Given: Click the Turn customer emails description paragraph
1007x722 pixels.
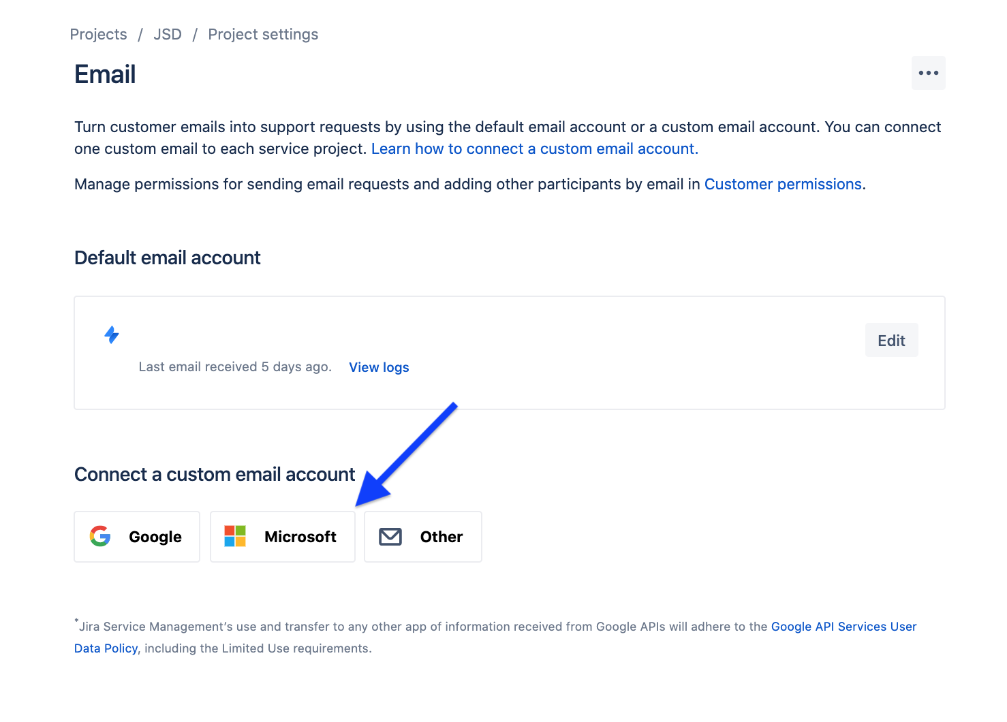Looking at the screenshot, I should [x=508, y=138].
